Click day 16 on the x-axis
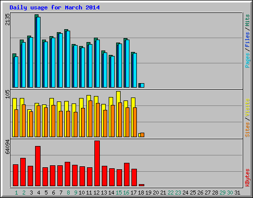This screenshot has height=198, width=253. [x=126, y=193]
